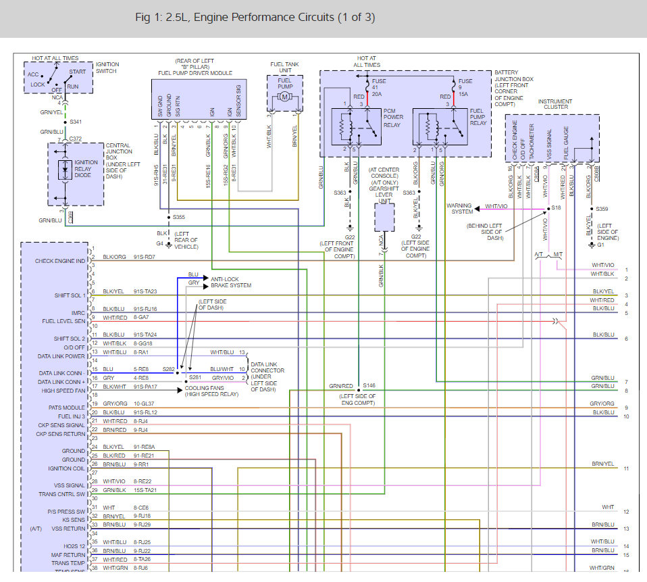Click the 'TRANS CNTRL SW' pin label
The width and height of the screenshot is (647, 582).
point(62,494)
